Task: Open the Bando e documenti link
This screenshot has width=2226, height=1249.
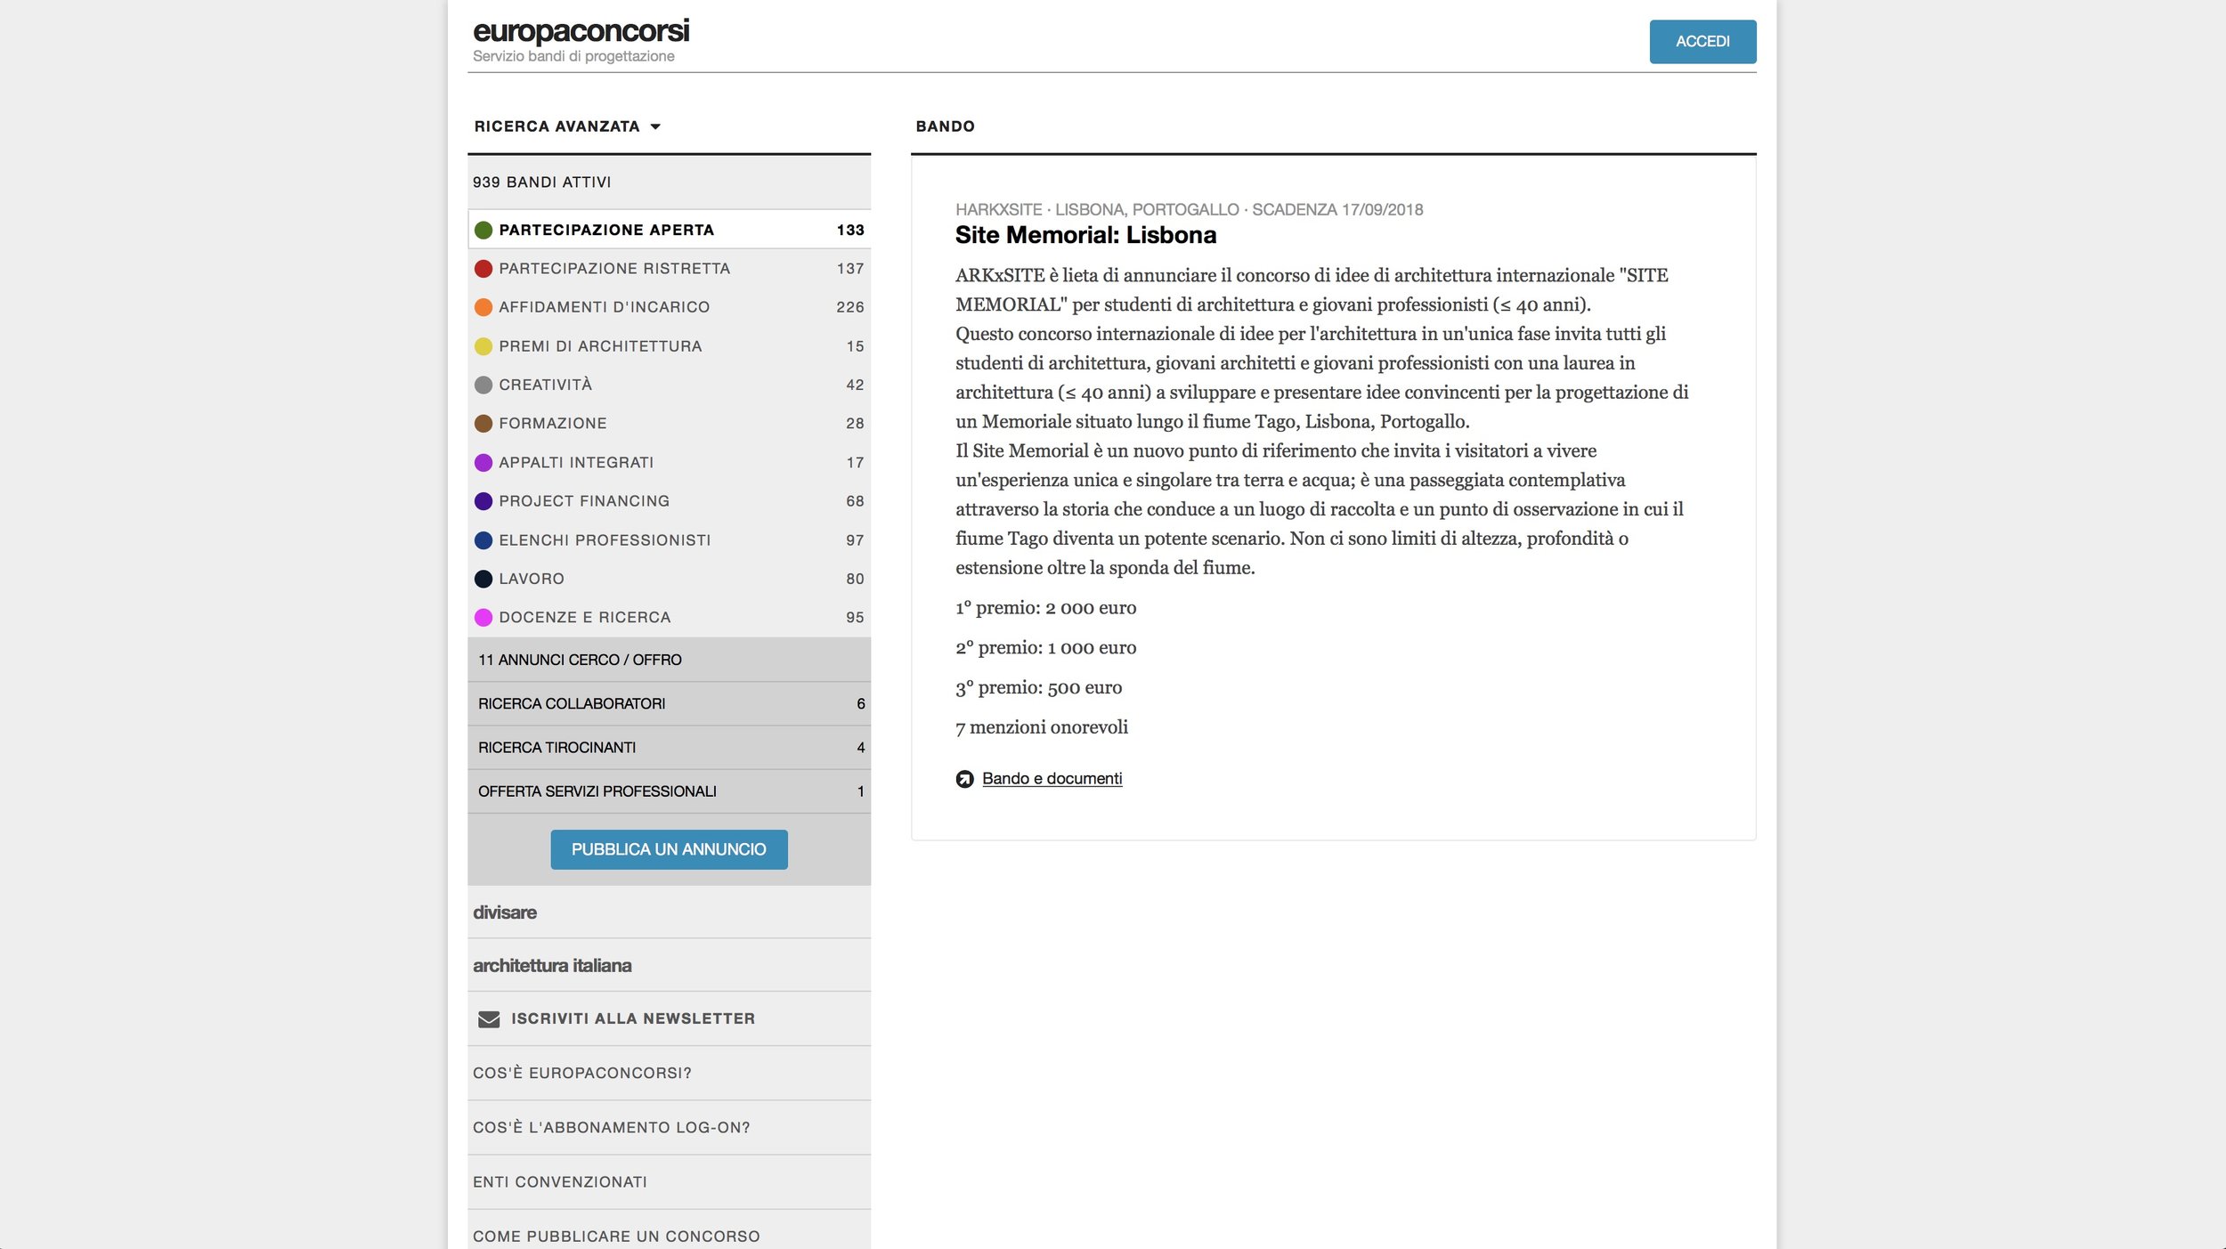Action: coord(1052,779)
